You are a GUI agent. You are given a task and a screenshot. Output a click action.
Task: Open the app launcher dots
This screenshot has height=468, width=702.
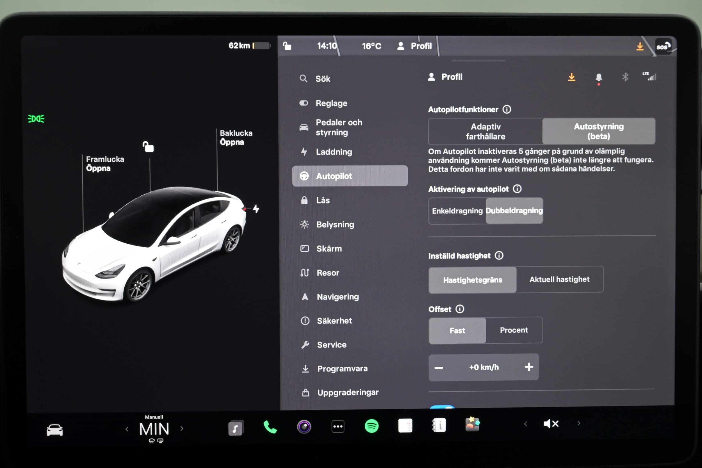click(338, 426)
